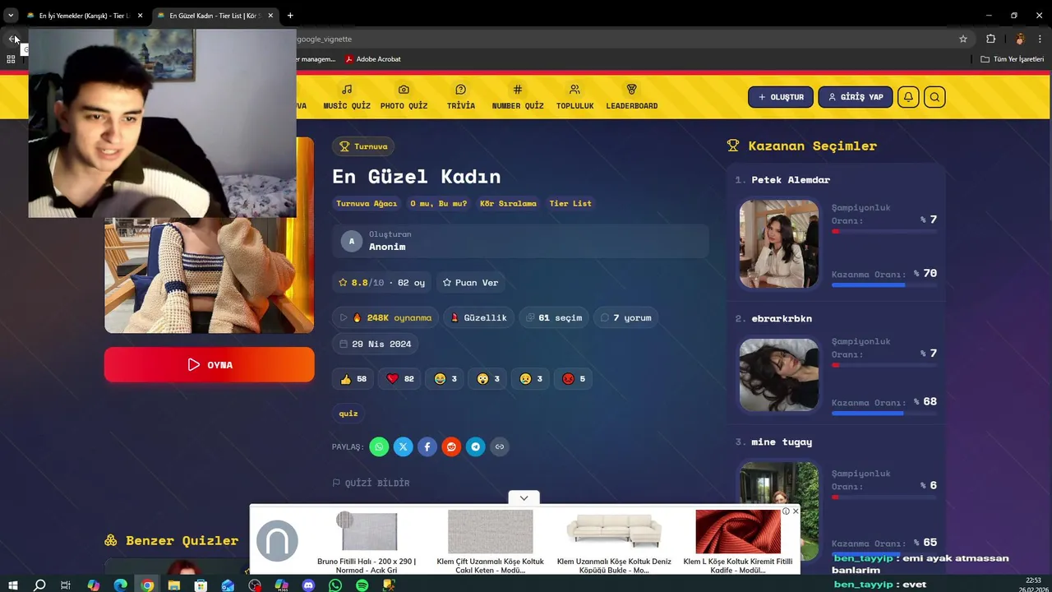Open the Adobe Acrobat bookmark

click(x=373, y=59)
